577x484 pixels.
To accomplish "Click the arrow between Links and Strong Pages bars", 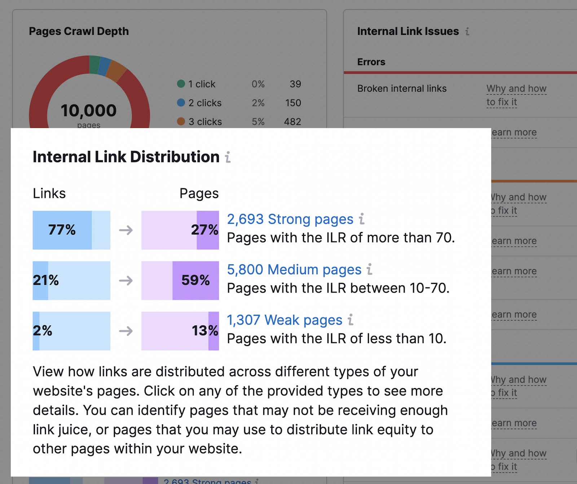I will point(126,230).
